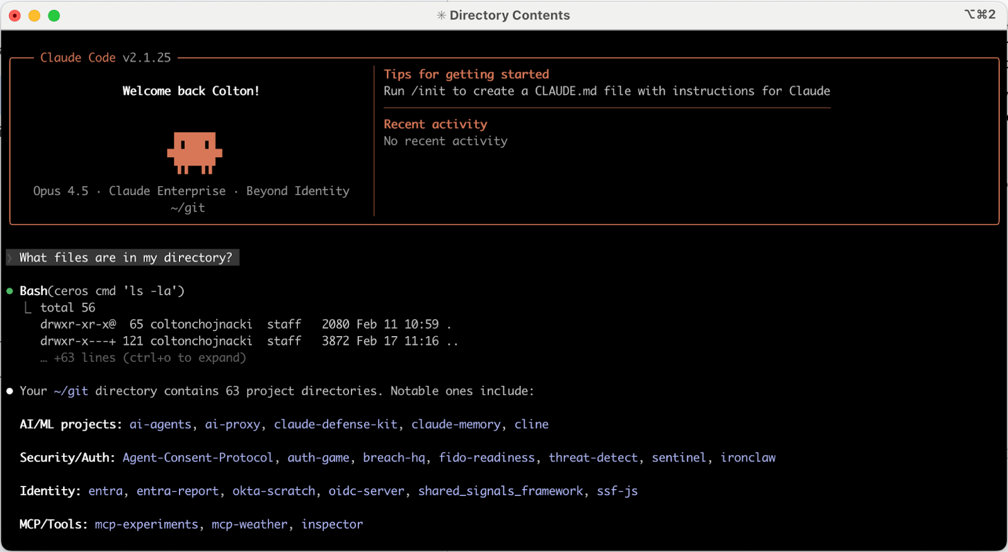Screen dimensions: 1008x552
Task: Click the 'Directory Contents' window title
Action: [510, 15]
